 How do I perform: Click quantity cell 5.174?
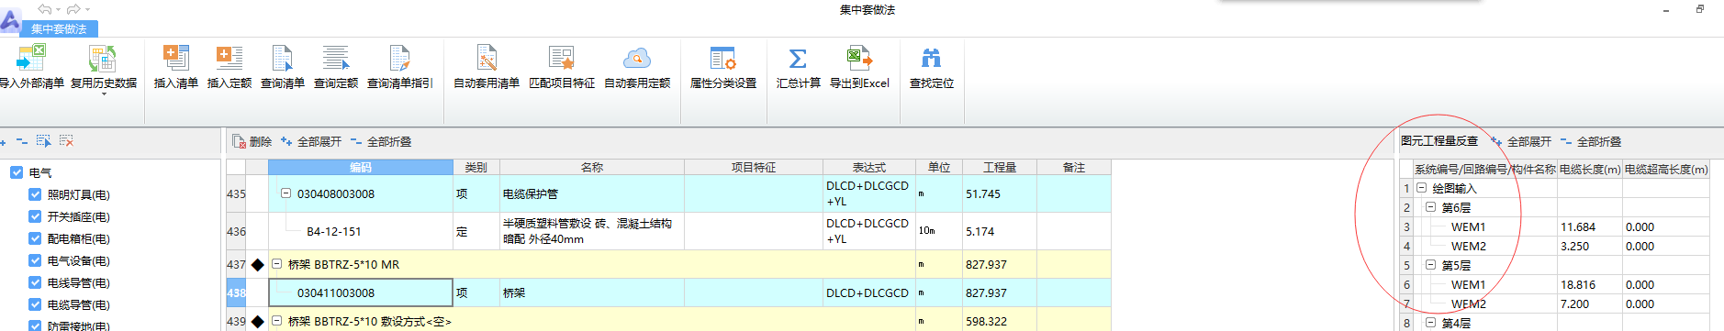[1000, 231]
